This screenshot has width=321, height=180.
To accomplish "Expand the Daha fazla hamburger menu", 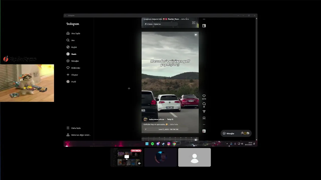I will pyautogui.click(x=73, y=128).
